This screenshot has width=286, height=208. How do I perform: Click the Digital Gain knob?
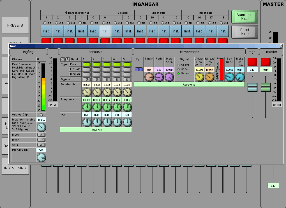click(x=41, y=158)
